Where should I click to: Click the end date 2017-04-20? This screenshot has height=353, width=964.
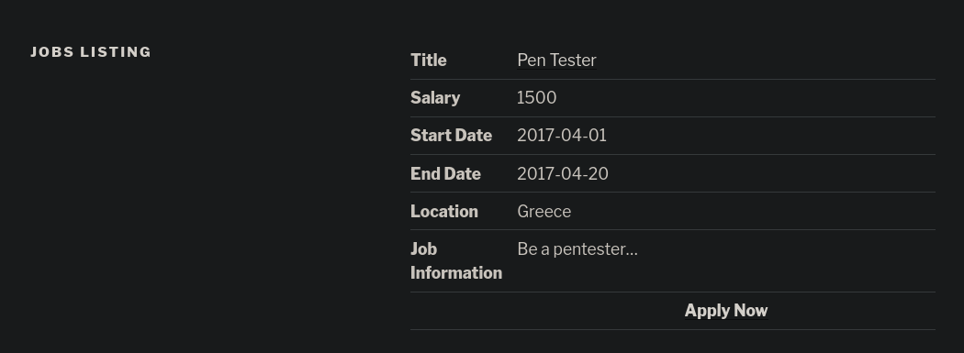563,173
